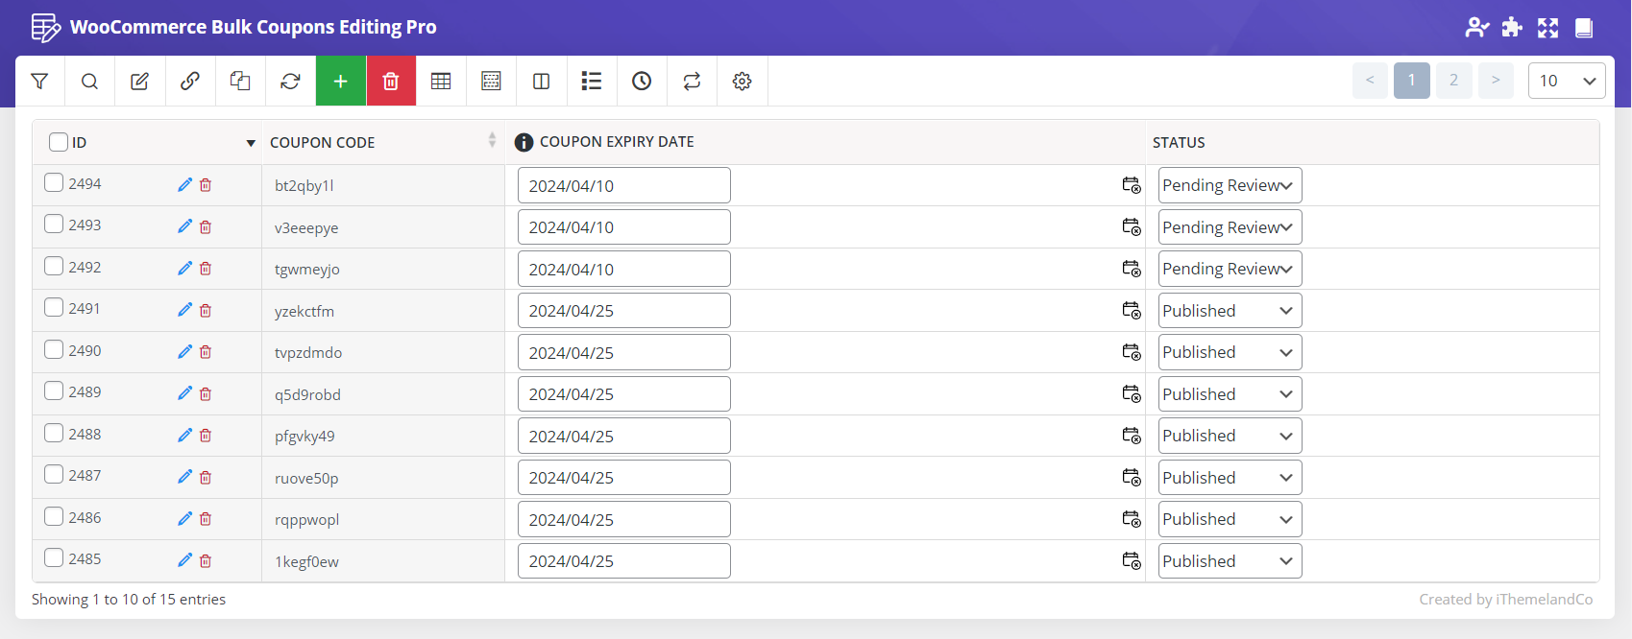Viewport: 1632px width, 639px height.
Task: Toggle the select-all ID checkbox
Action: coord(59,142)
